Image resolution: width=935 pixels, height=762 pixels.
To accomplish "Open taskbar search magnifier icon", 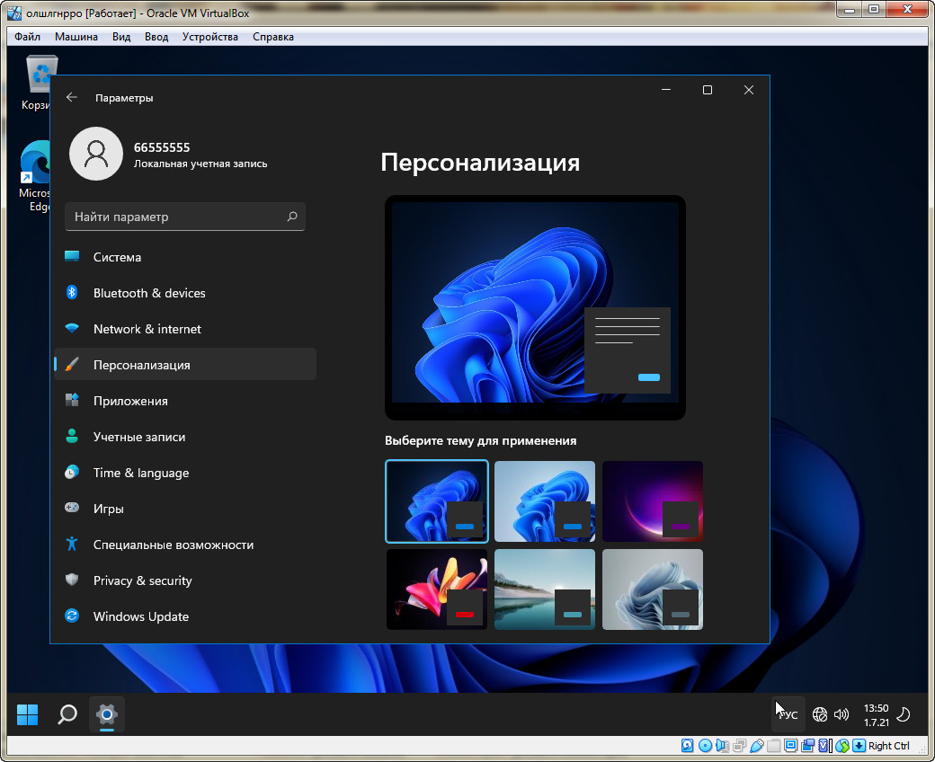I will [67, 714].
